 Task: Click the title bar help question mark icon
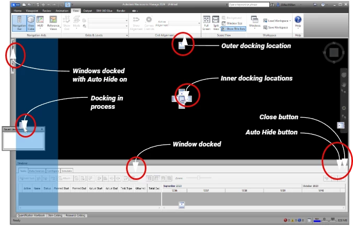[x=323, y=5]
